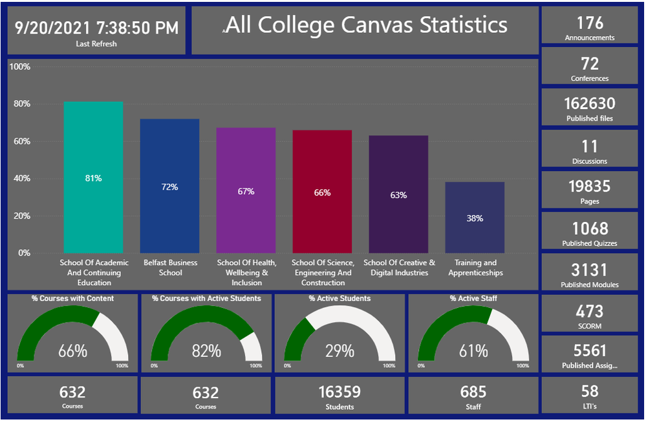Select the % Active Staff gauge
The width and height of the screenshot is (646, 422).
point(473,336)
